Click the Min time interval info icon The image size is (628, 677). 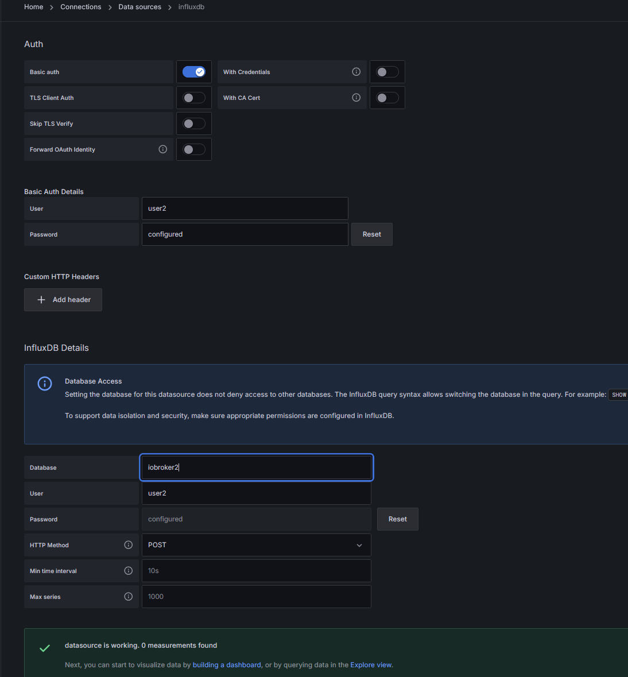pos(129,571)
